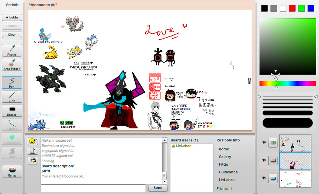Toggle visibility eye of layer 3

[264, 142]
